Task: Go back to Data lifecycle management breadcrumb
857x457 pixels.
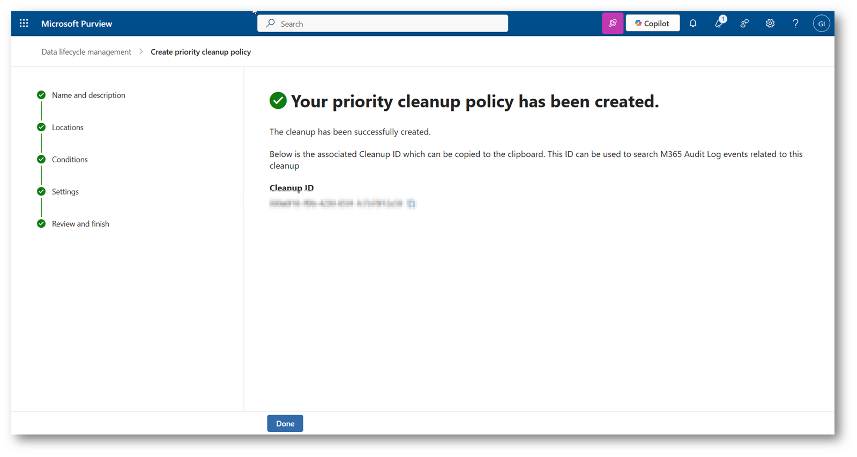Action: point(86,52)
